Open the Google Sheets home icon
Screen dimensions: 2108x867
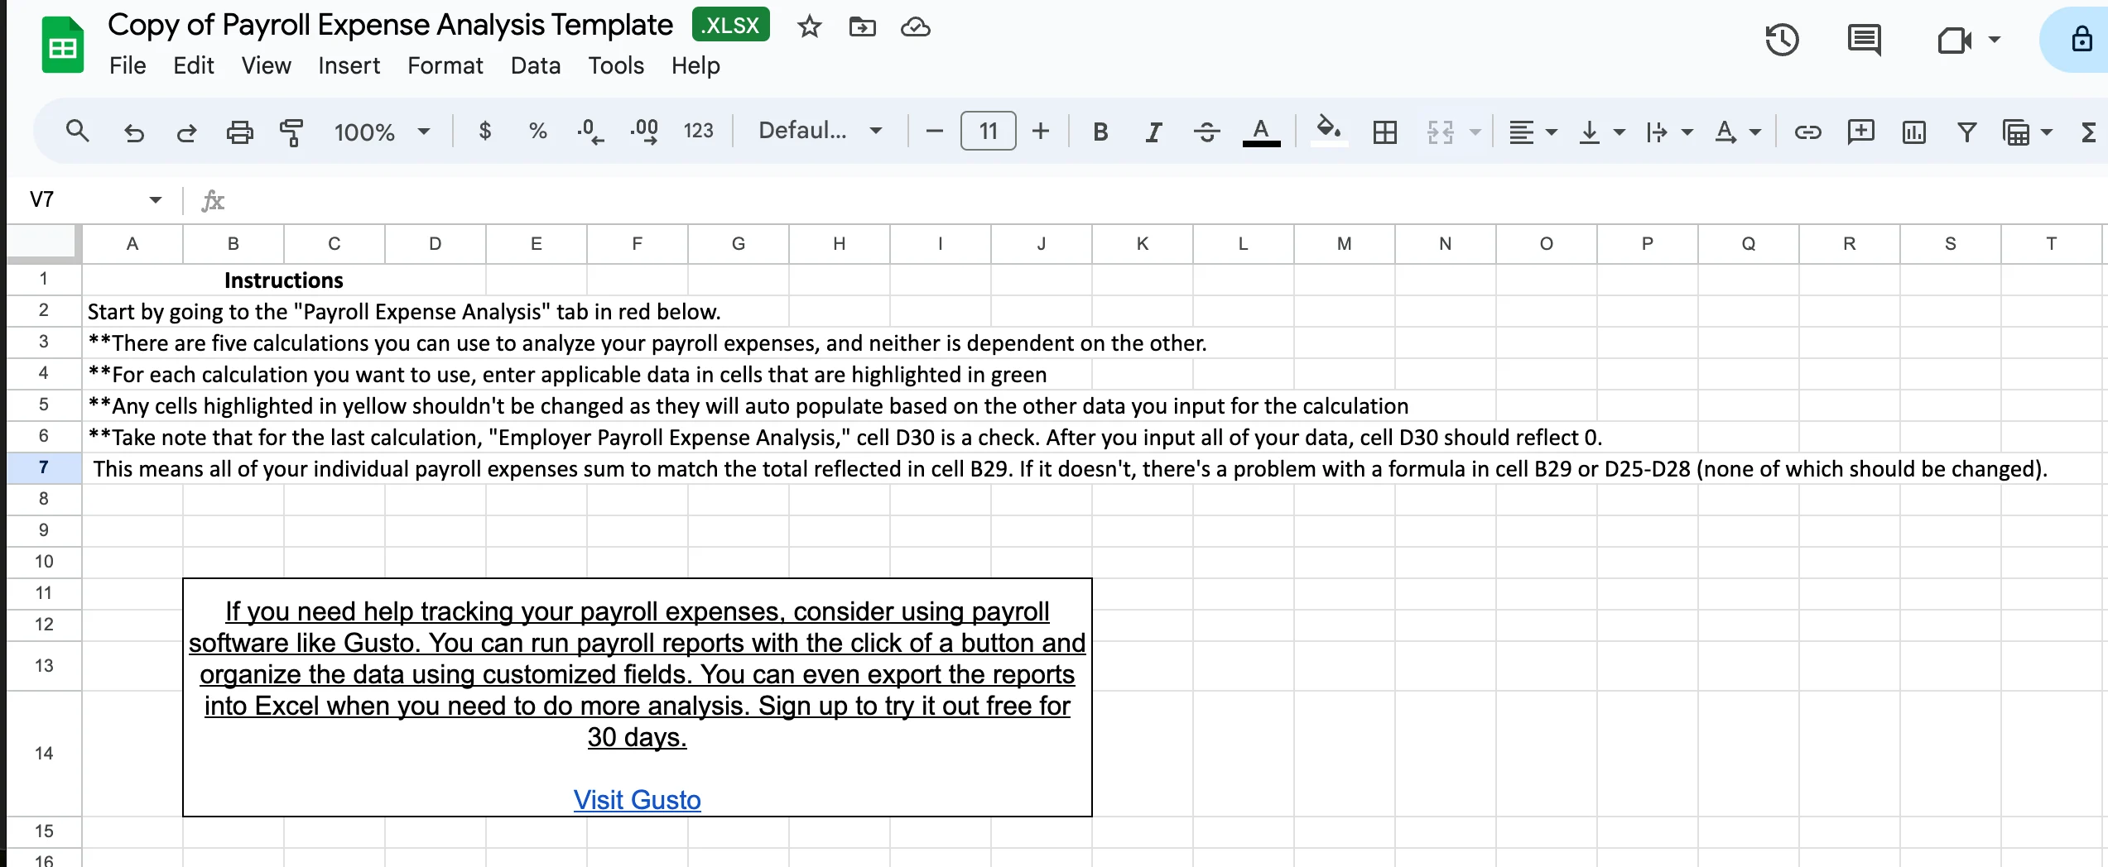(x=63, y=46)
